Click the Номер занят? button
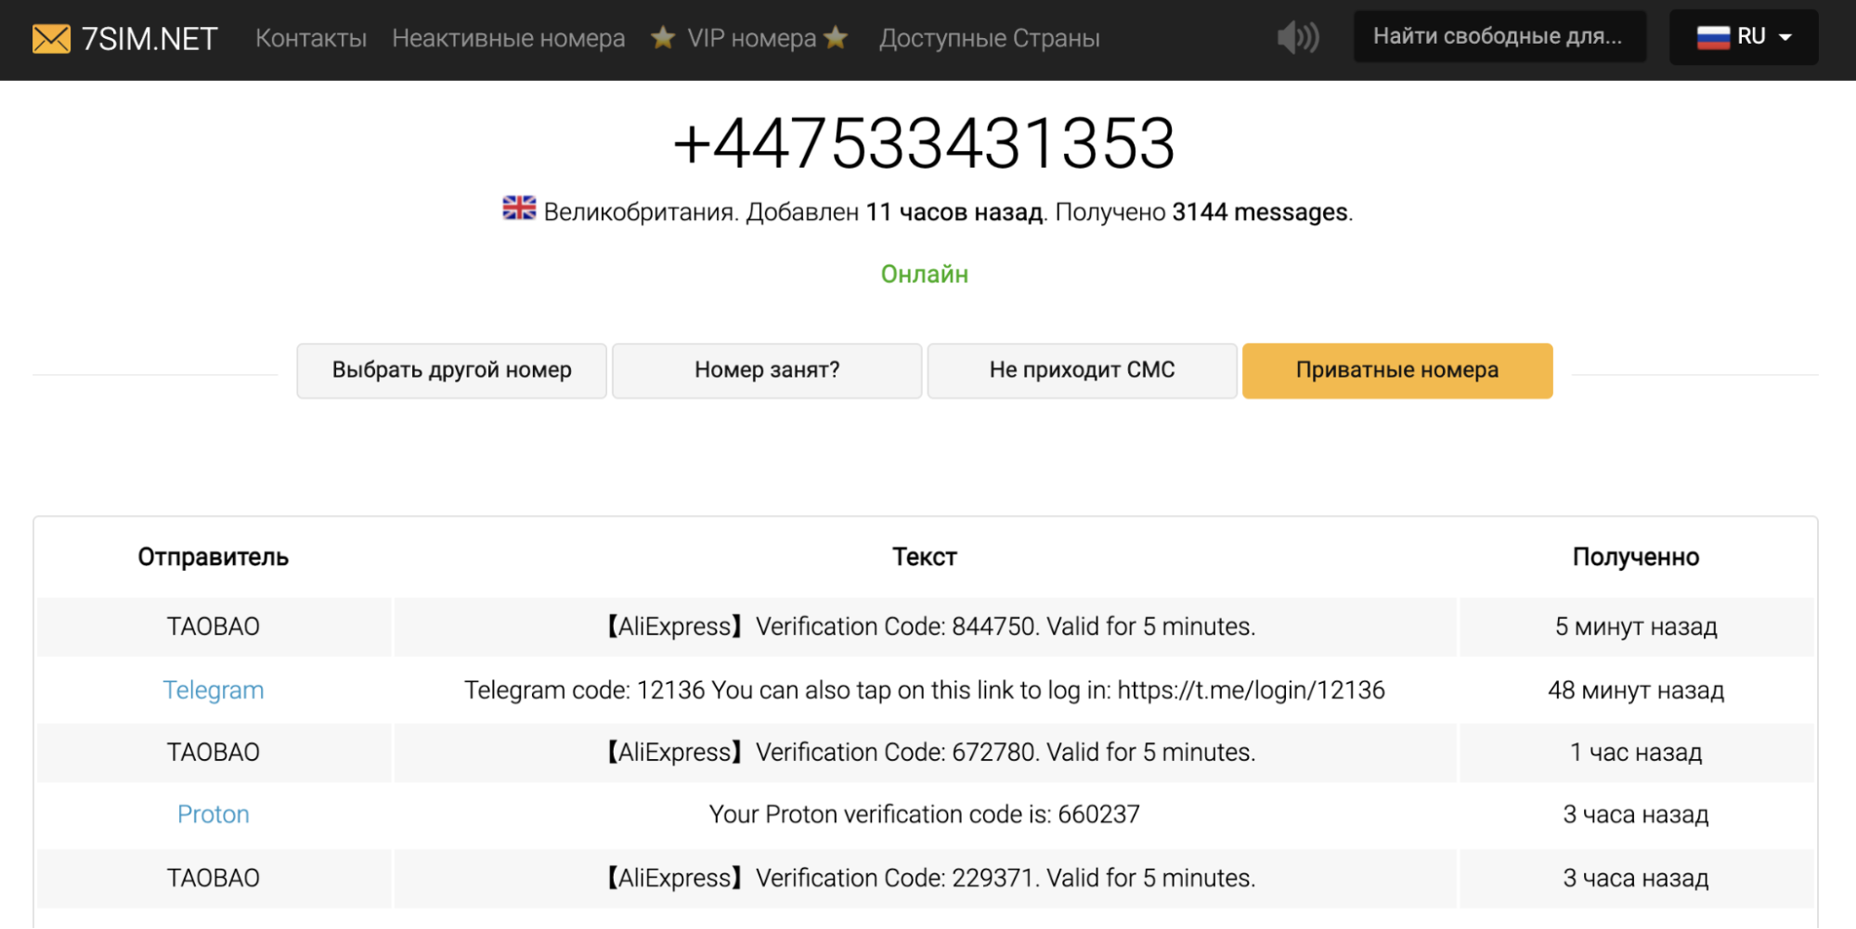 pos(767,370)
